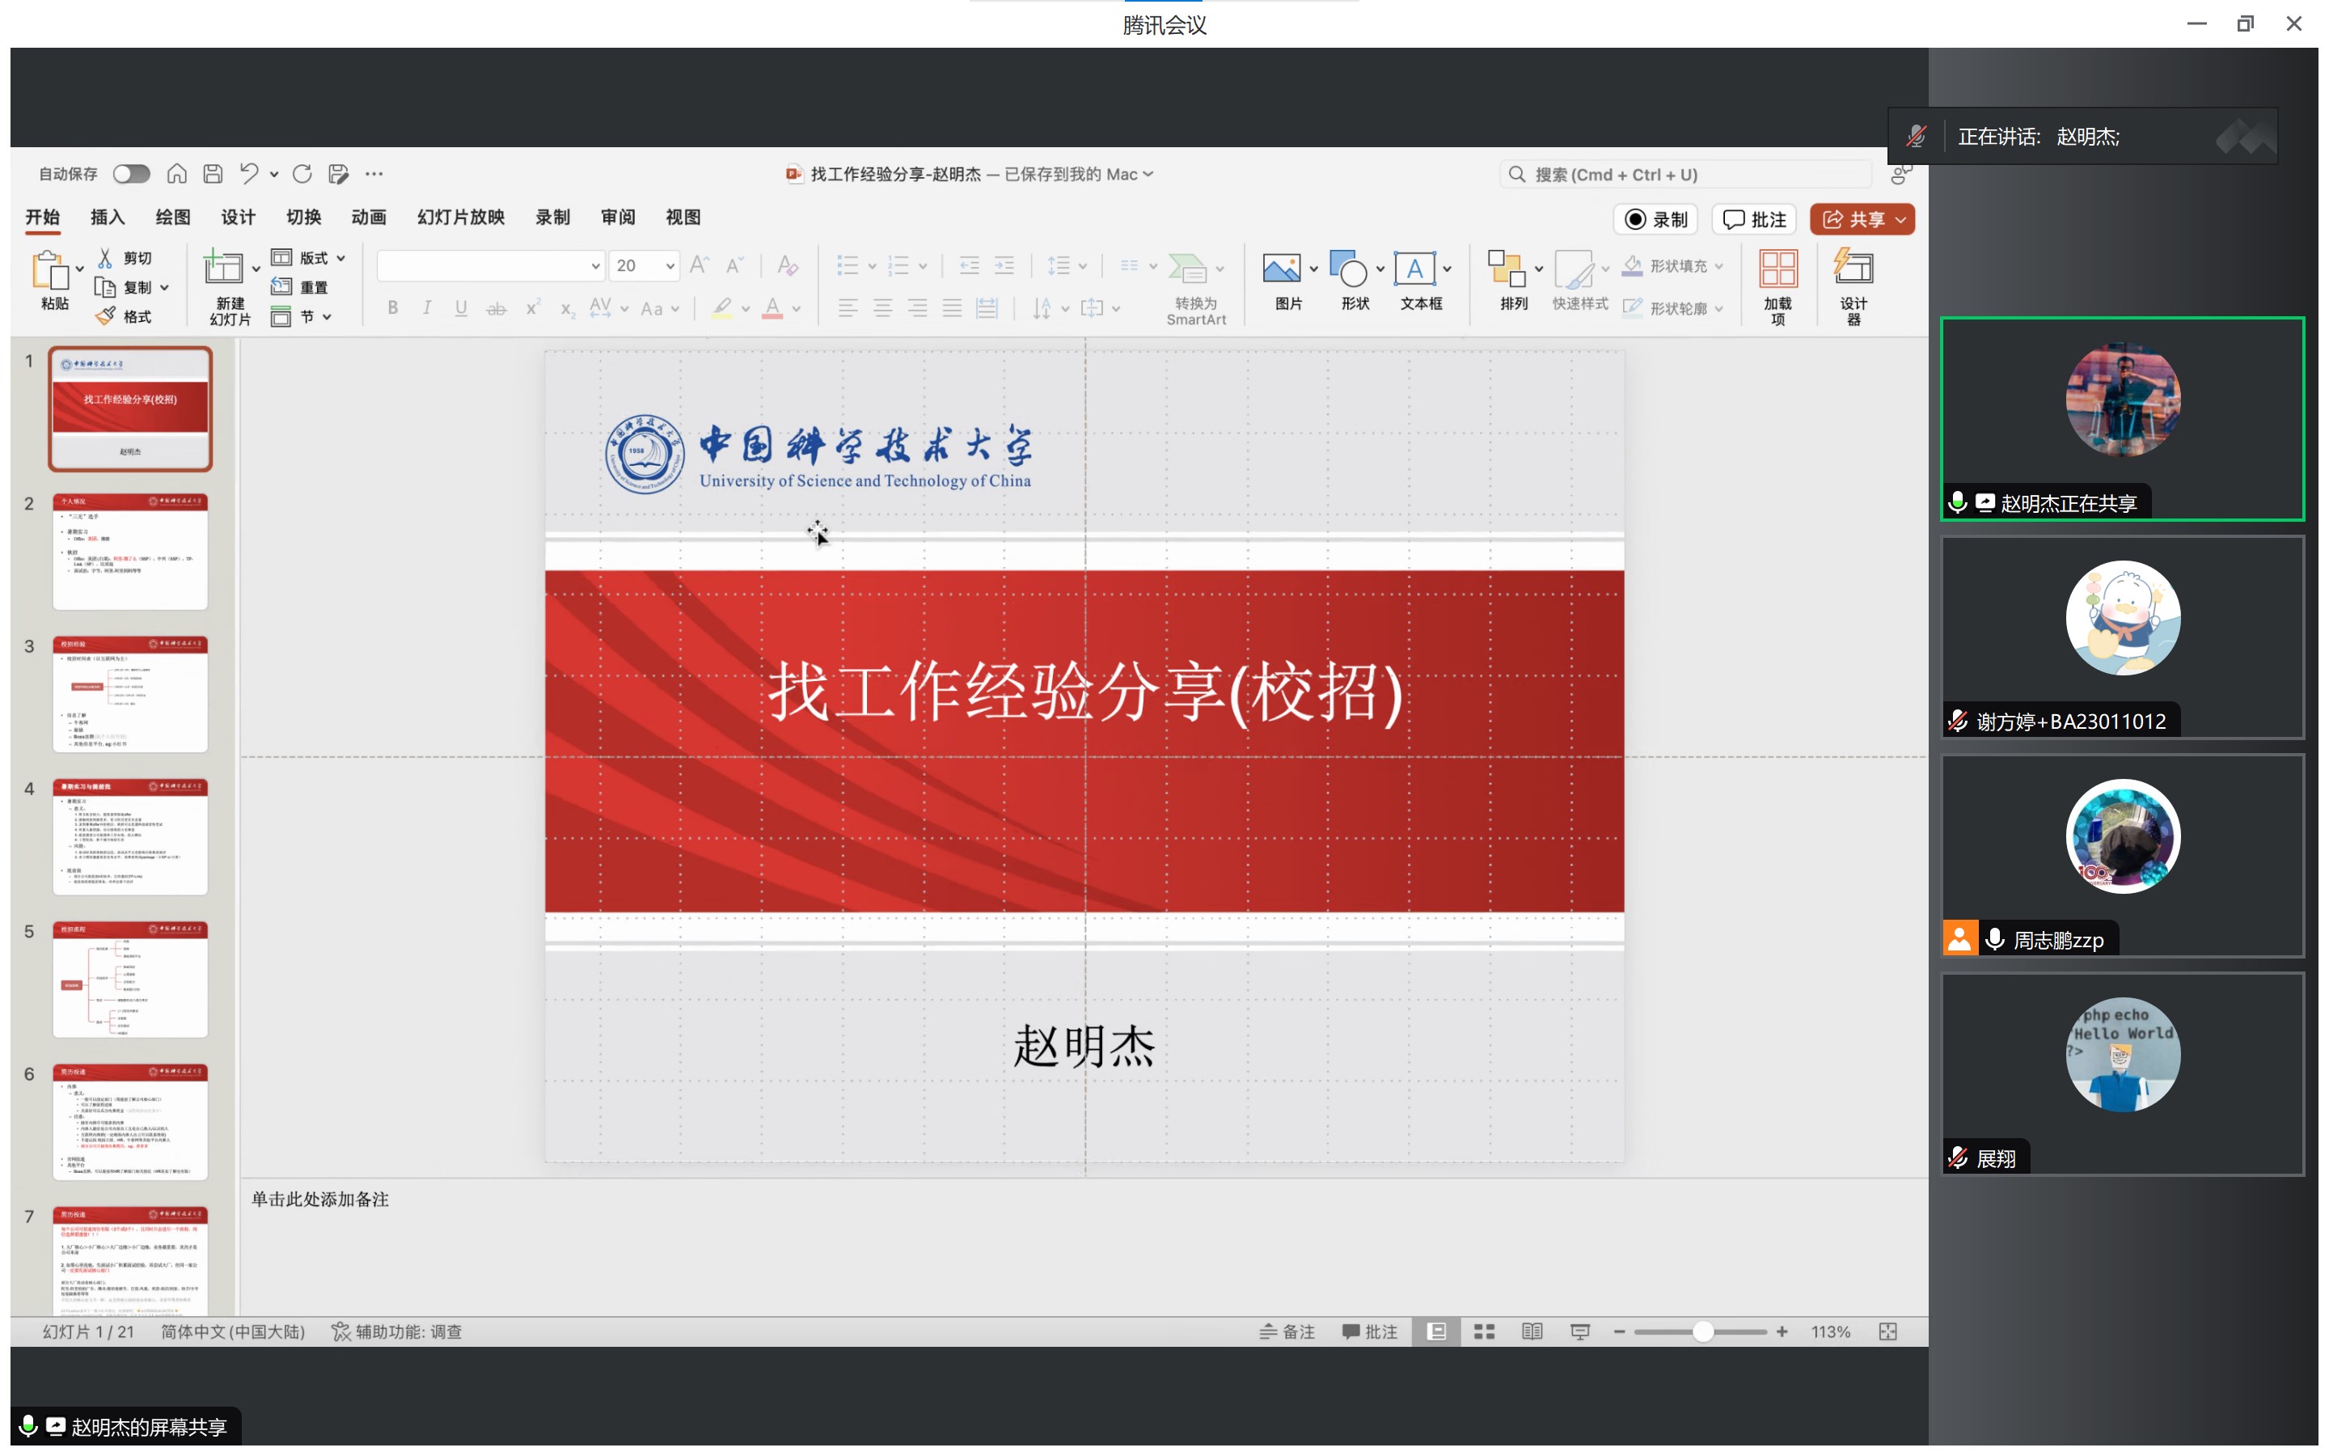Open the 审阅 ribbon tab
This screenshot has width=2329, height=1456.
pos(618,217)
